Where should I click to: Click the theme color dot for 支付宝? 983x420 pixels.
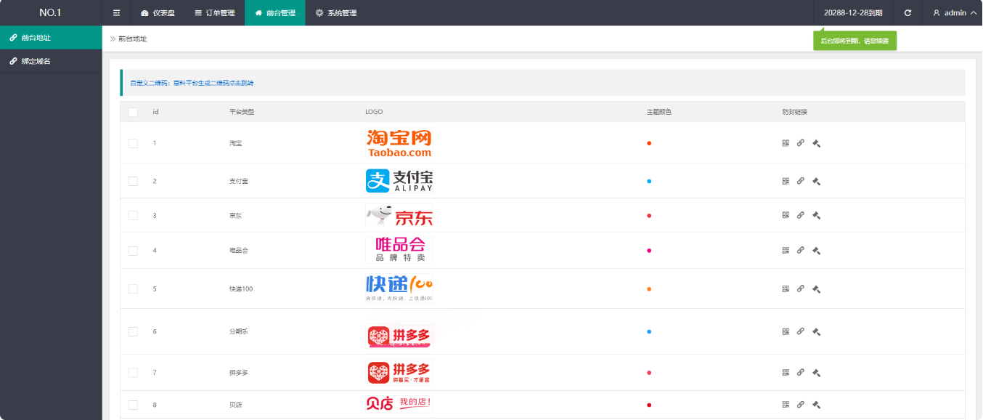(649, 181)
